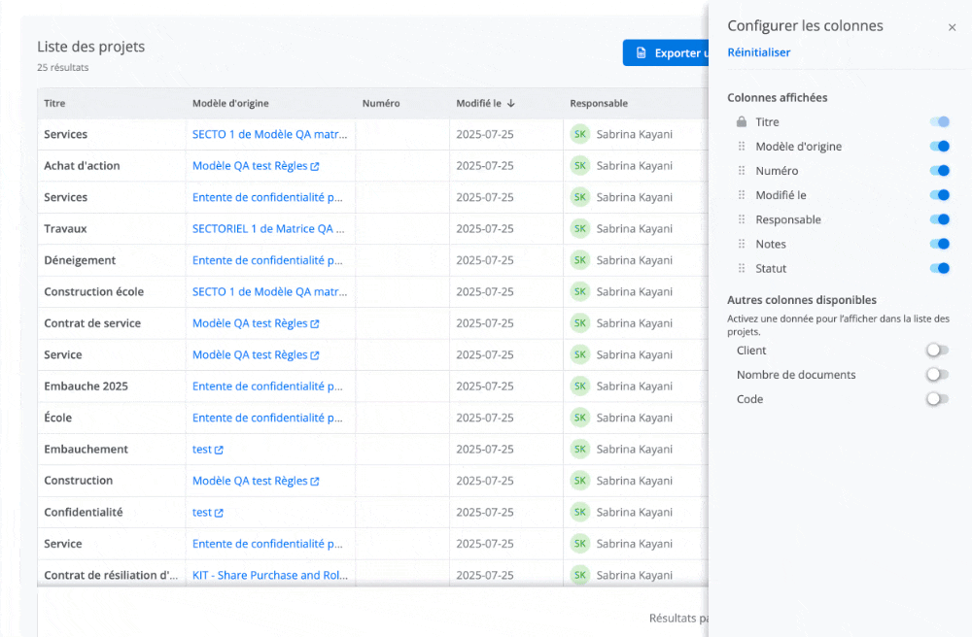Screen dimensions: 972x637
Task: Click the document icon on the Exporter button
Action: pos(641,52)
